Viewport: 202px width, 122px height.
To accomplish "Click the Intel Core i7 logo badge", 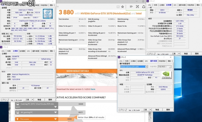I will click(x=48, y=14).
